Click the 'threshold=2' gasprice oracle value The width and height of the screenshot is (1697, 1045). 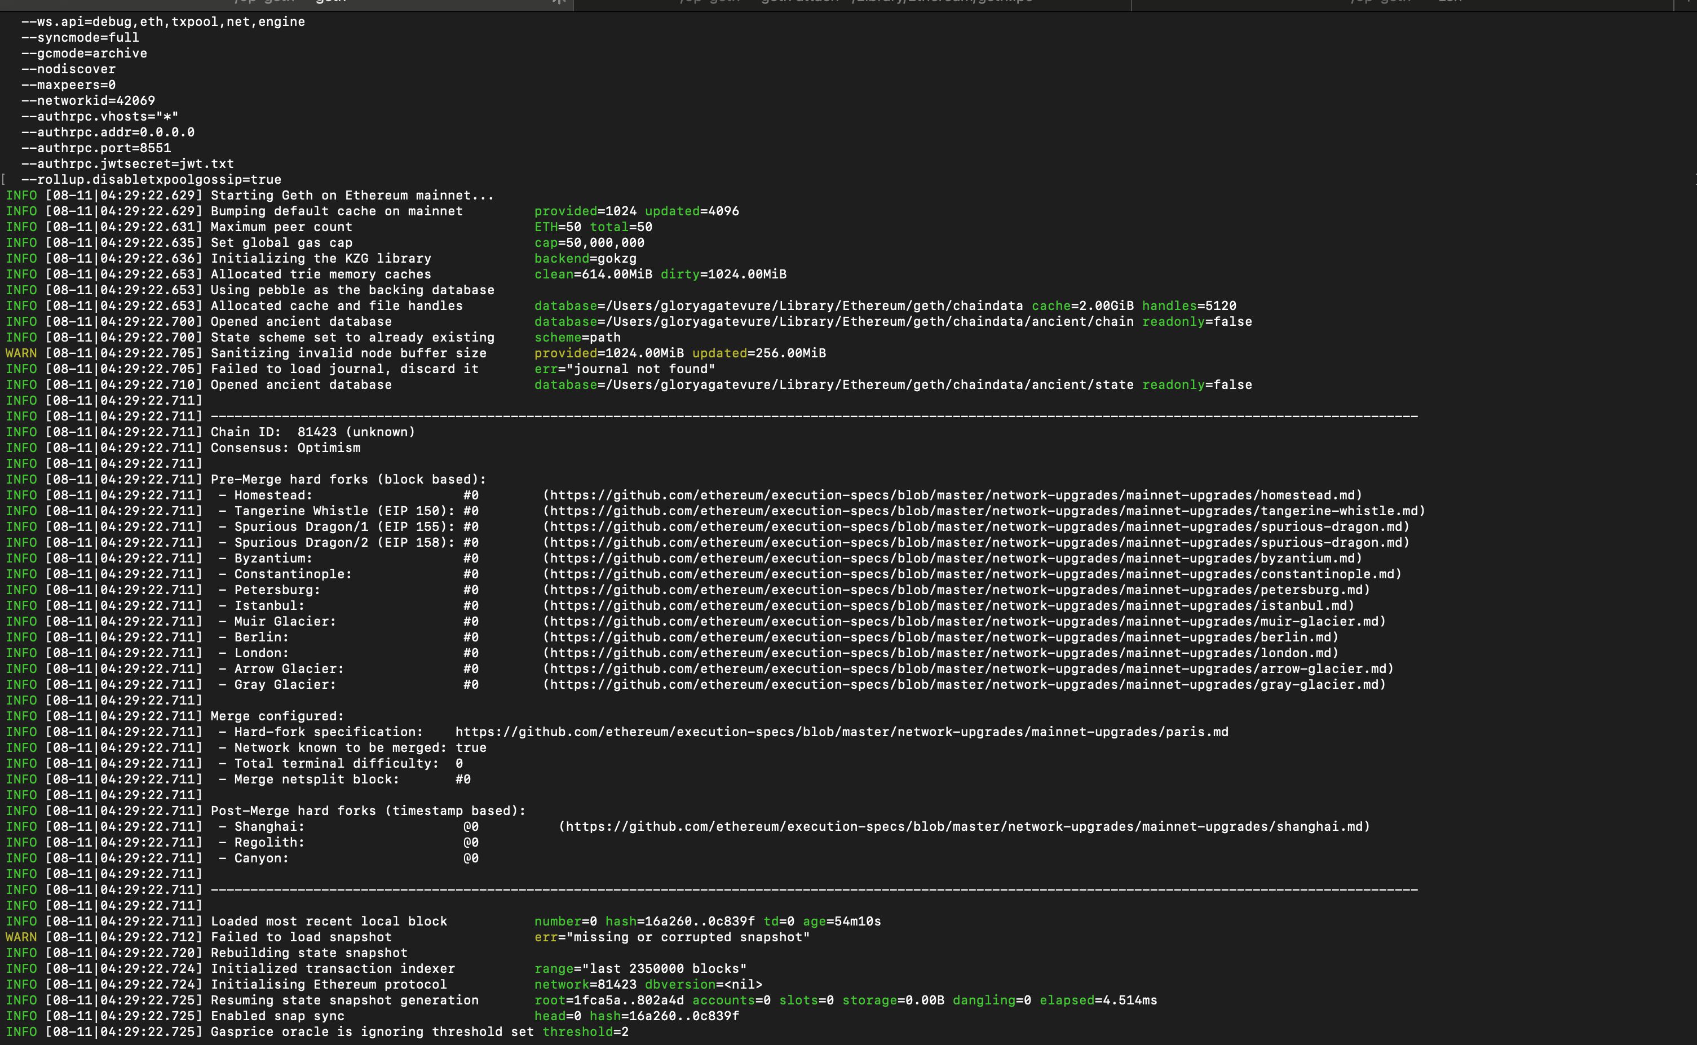tap(585, 1032)
